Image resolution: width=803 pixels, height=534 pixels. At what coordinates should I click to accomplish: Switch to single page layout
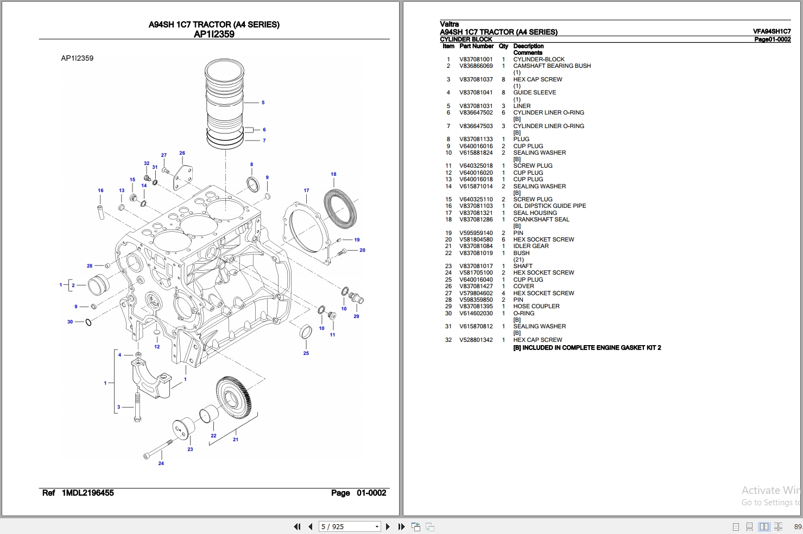[x=736, y=526]
